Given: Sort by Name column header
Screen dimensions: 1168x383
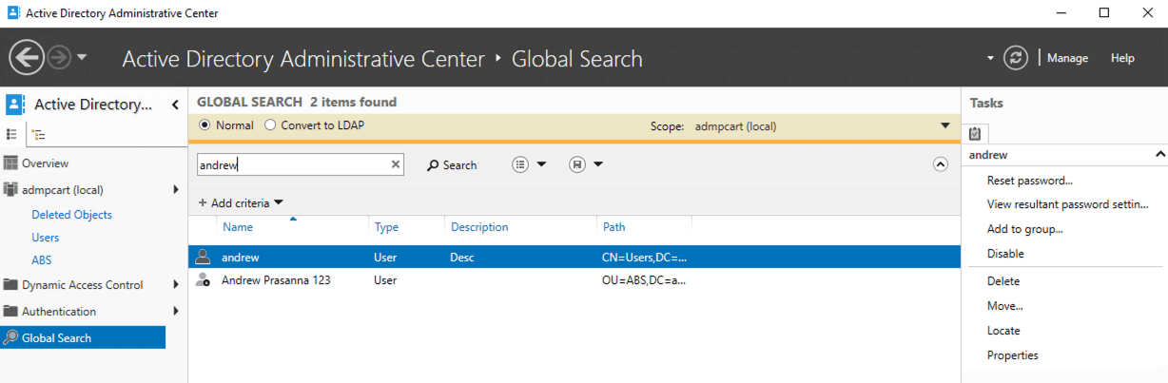Looking at the screenshot, I should pos(238,227).
